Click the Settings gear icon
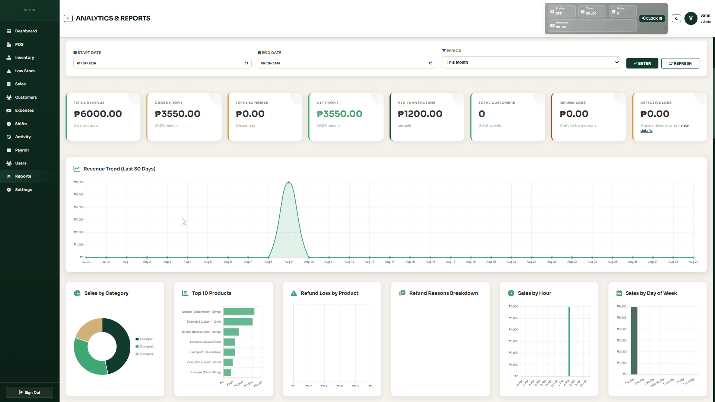The image size is (715, 402). coord(9,190)
